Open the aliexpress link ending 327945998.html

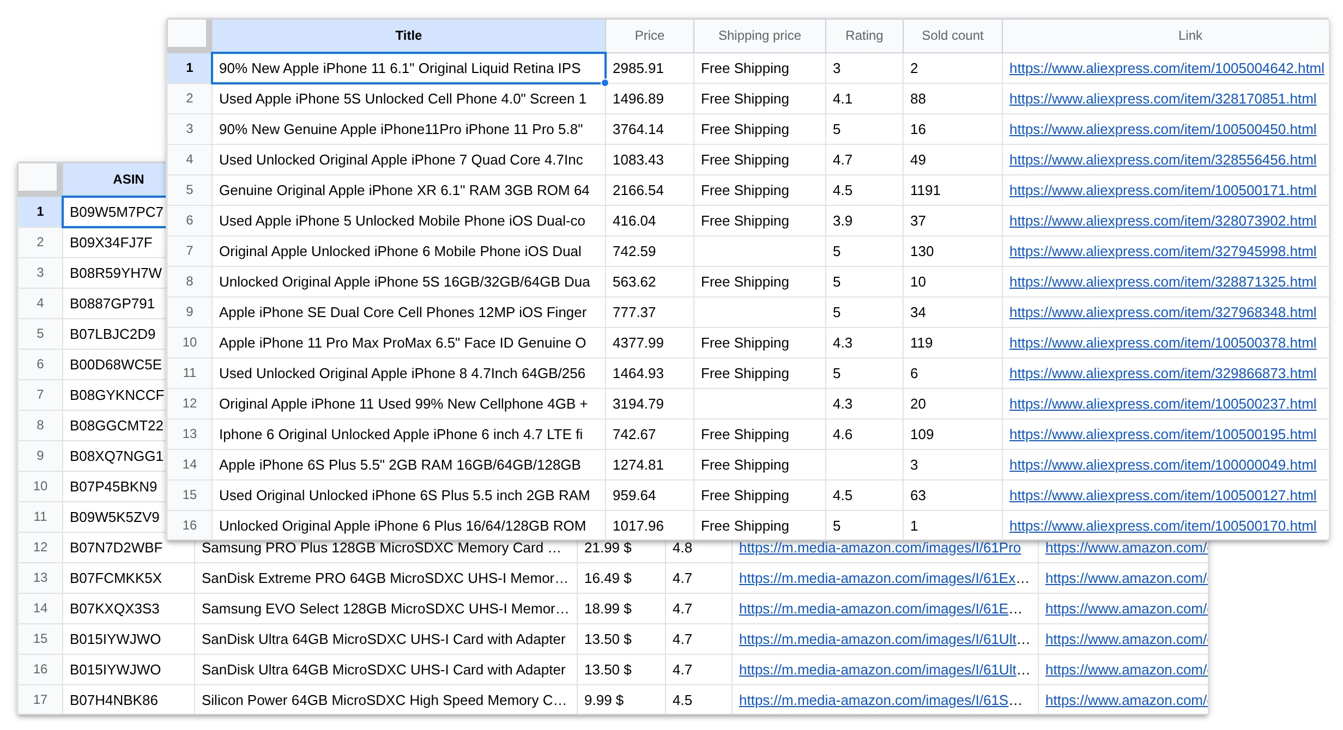1163,251
